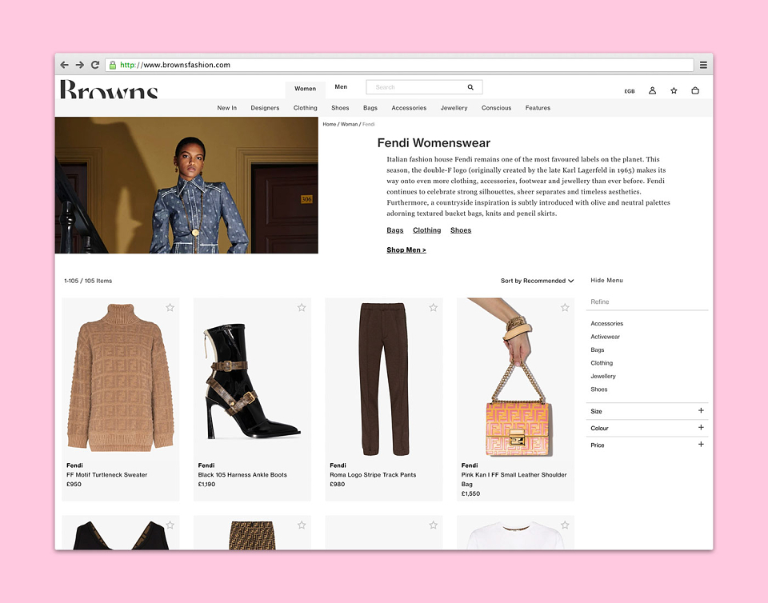Open the Black 105 Harness Ankle Boots title

242,475
